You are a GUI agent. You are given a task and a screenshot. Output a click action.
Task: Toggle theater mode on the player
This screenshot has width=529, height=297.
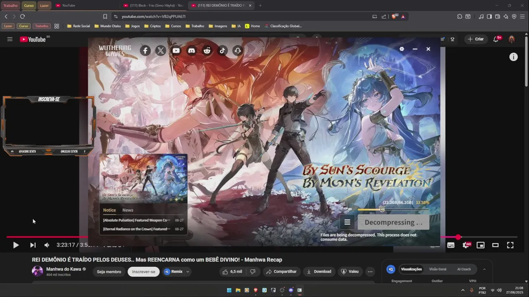click(495, 245)
